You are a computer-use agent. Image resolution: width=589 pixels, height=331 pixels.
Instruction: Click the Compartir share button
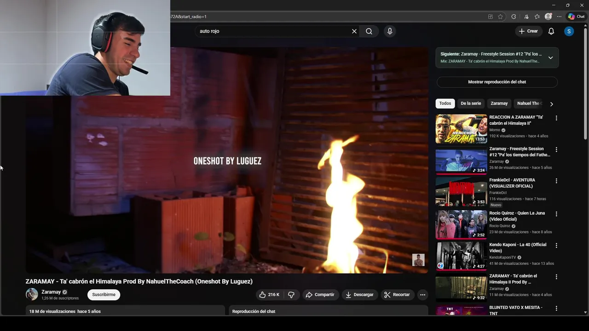[320, 295]
